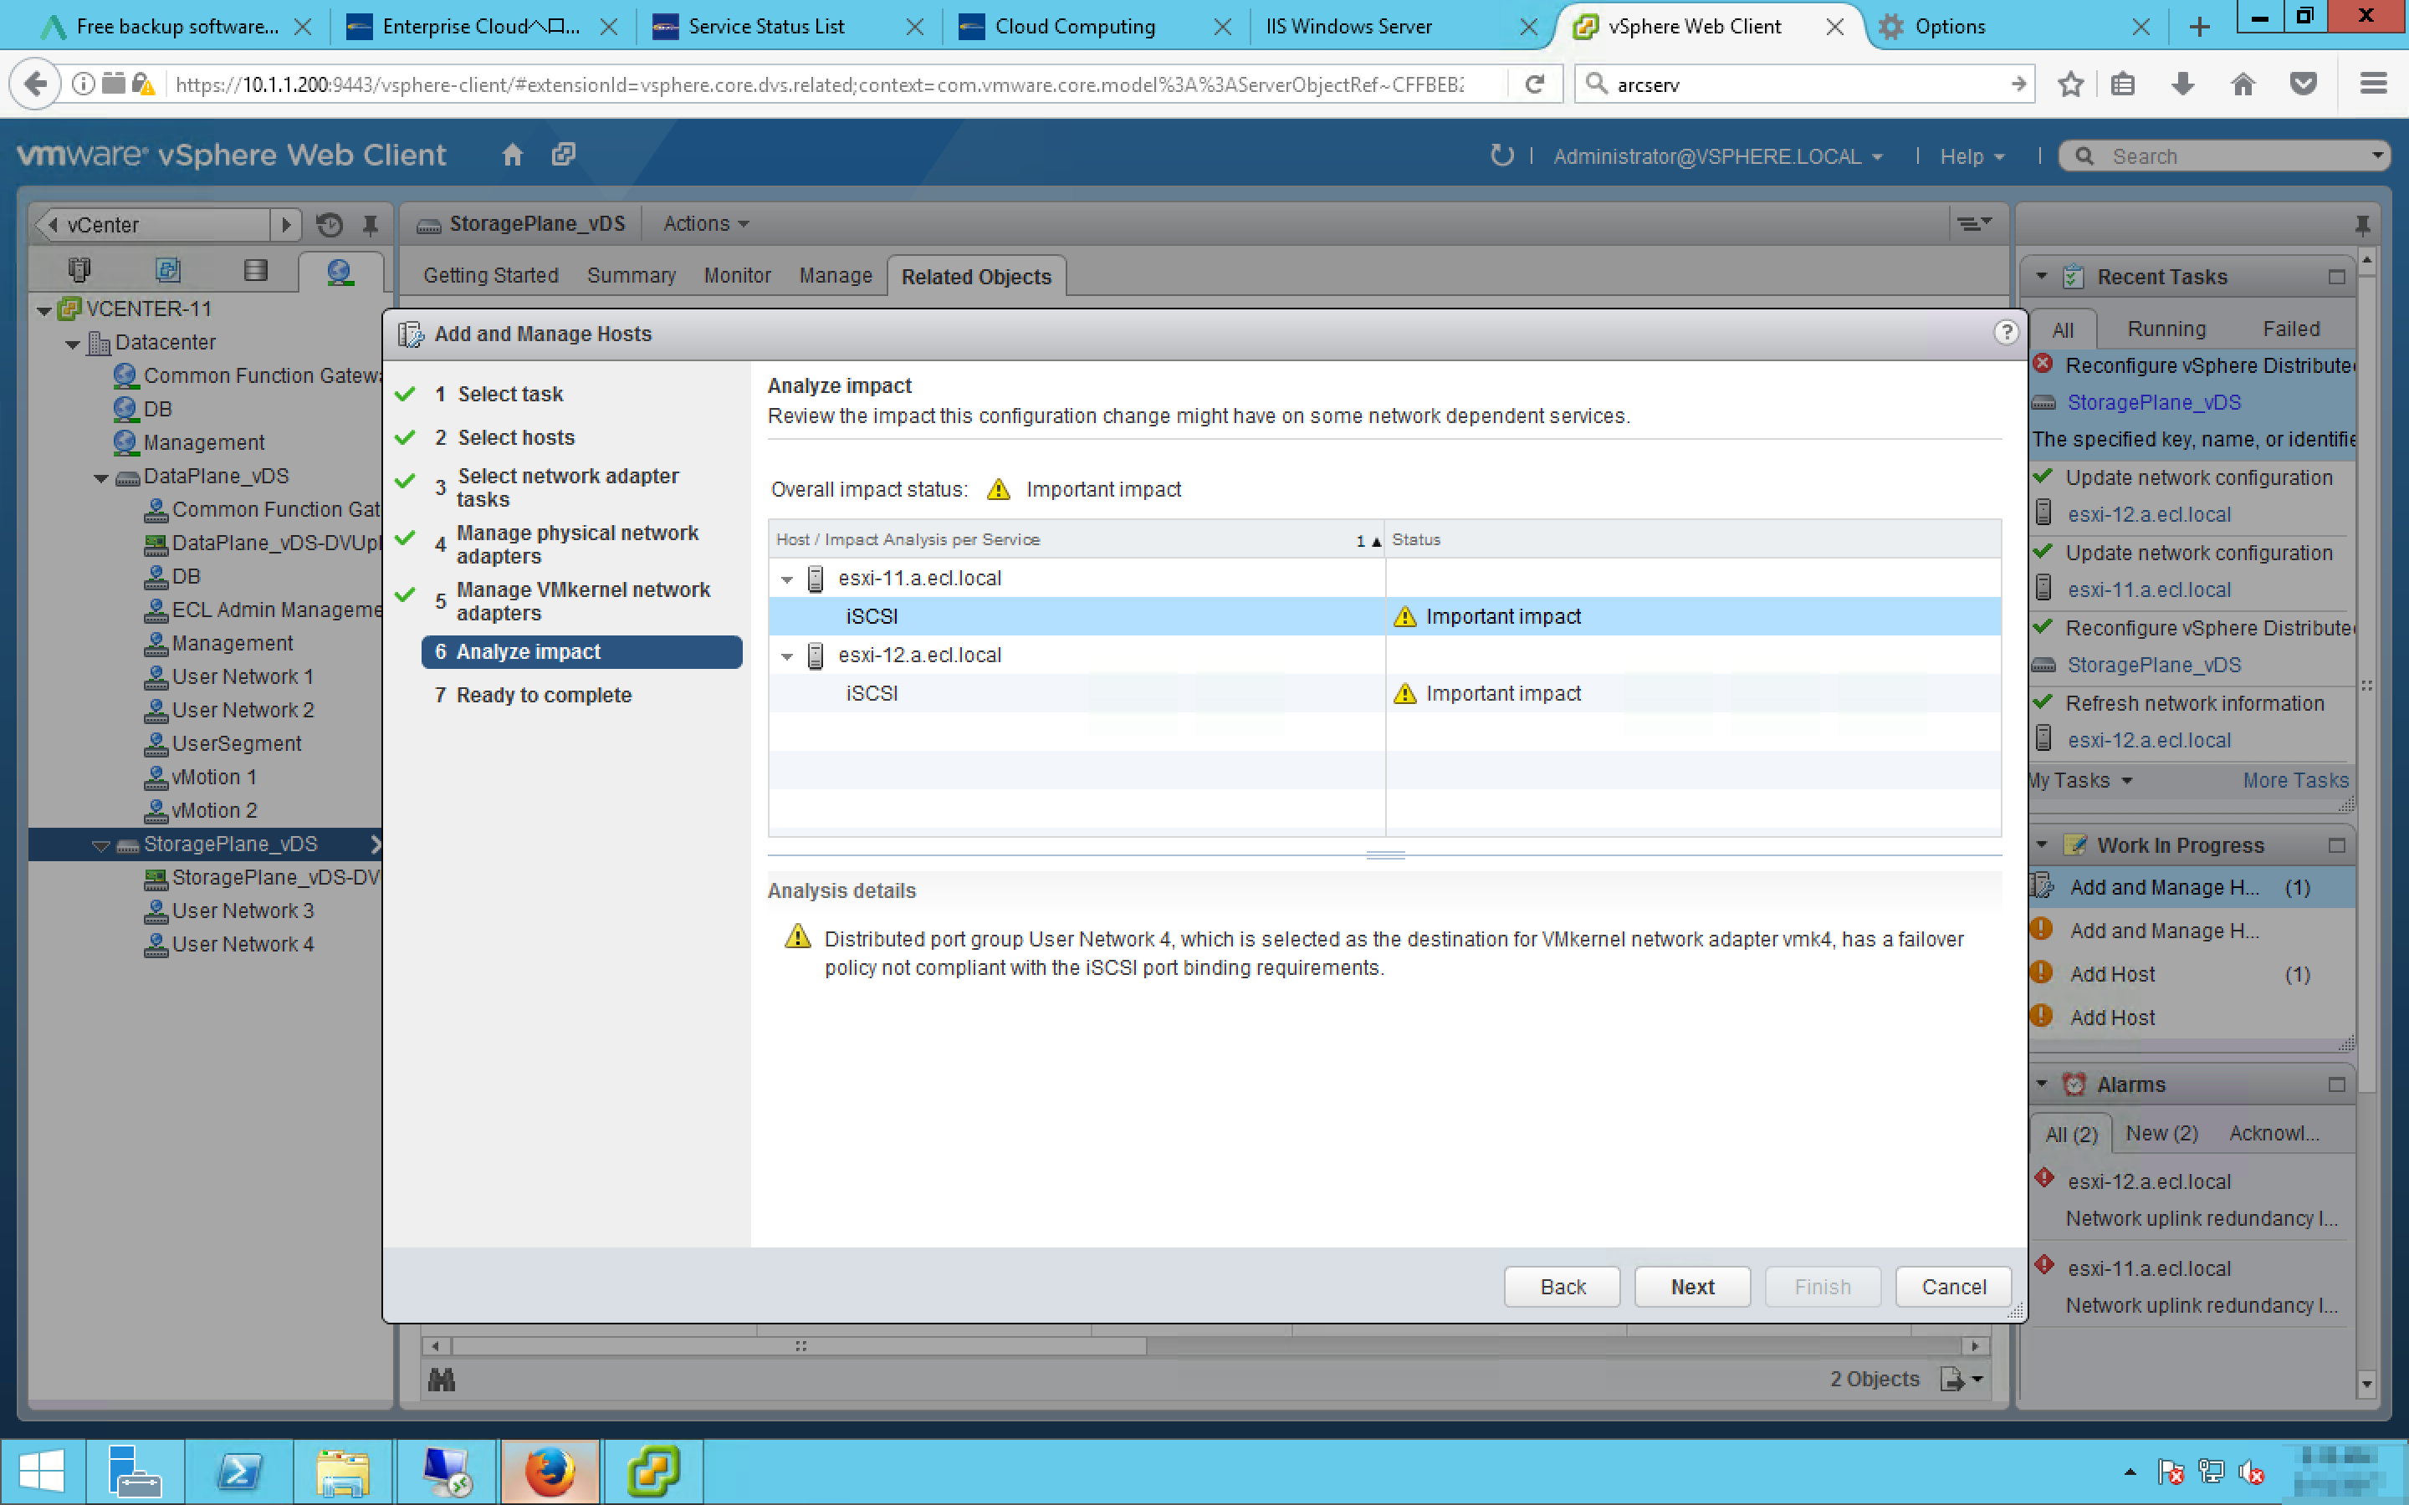
Task: Click the Next button
Action: click(x=1691, y=1287)
